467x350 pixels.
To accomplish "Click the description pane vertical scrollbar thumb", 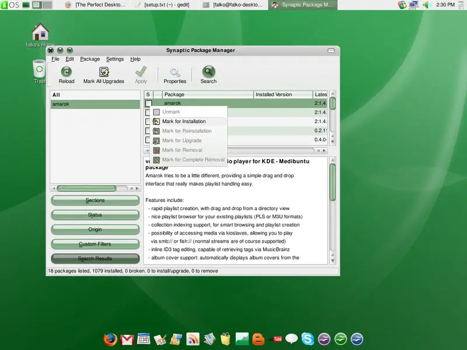I will coord(333,182).
